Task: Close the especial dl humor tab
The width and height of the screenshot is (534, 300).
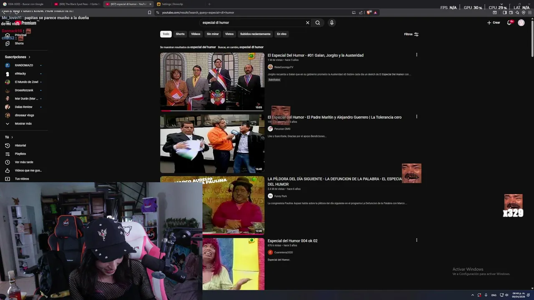Action: tap(150, 4)
